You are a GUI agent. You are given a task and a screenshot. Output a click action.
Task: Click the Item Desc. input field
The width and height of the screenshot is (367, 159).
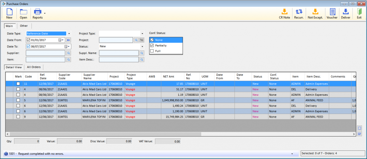tap(119, 60)
